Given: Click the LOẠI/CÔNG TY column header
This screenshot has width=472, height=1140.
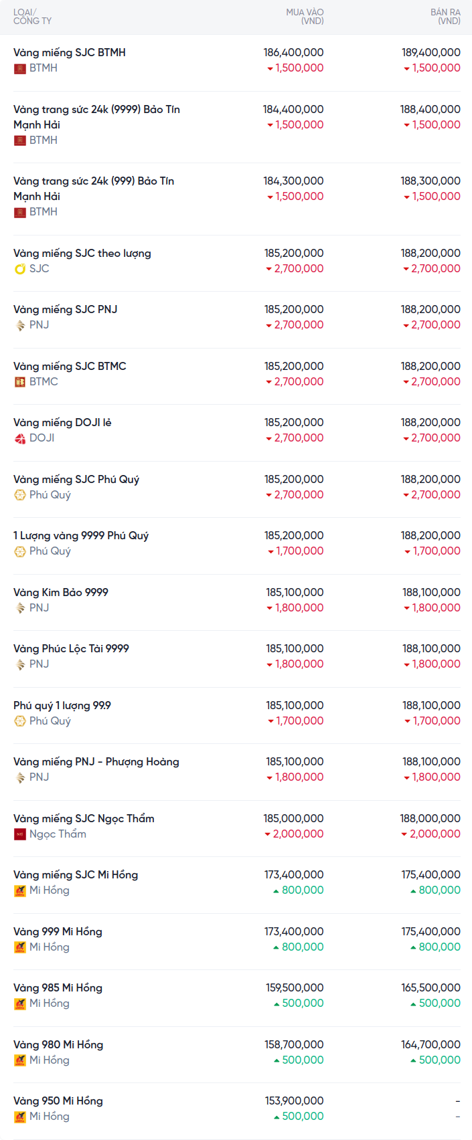Looking at the screenshot, I should pos(32,17).
